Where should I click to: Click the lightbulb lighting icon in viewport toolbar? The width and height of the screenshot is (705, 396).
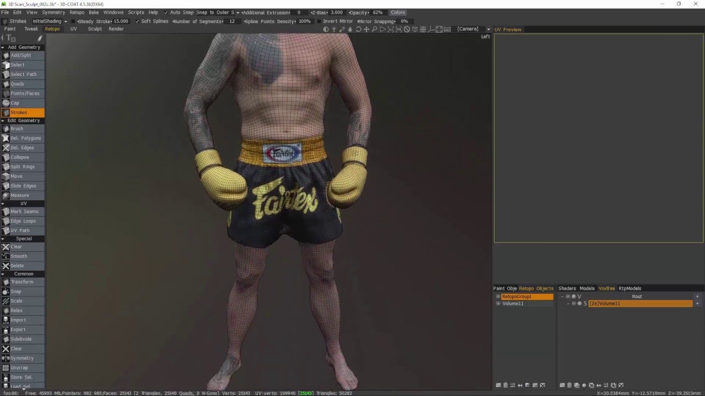coord(334,29)
